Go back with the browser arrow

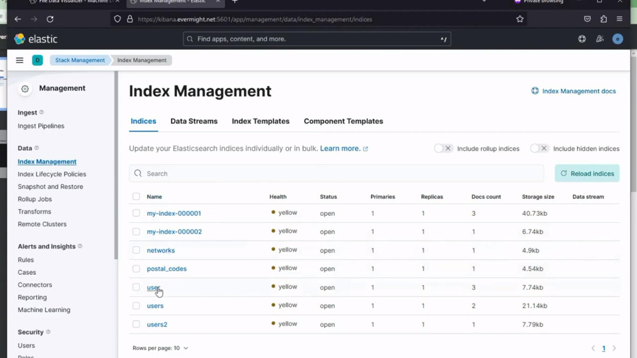18,19
